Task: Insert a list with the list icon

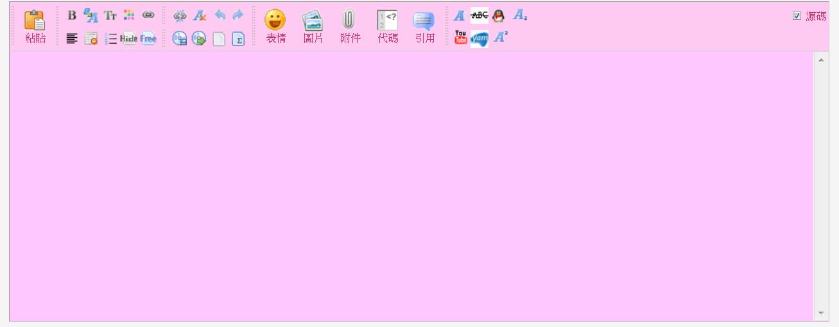Action: pos(110,39)
